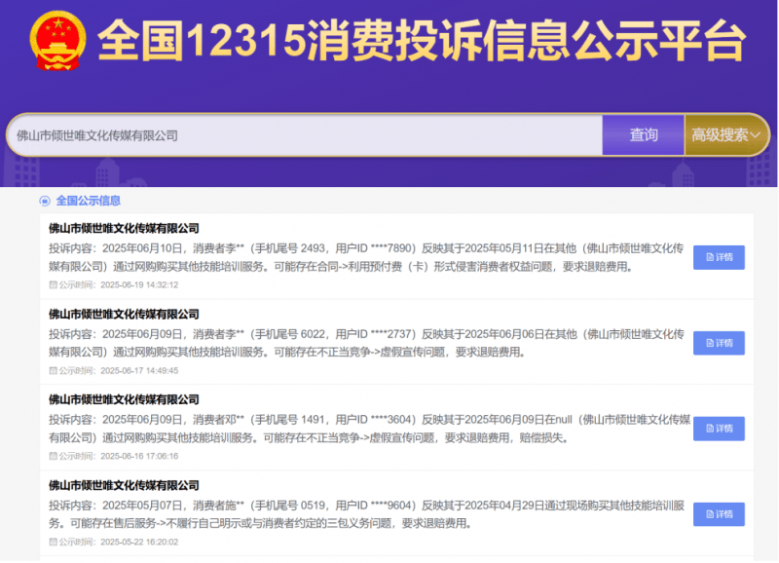This screenshot has width=779, height=563.
Task: Click the 查询 search button
Action: [x=644, y=133]
